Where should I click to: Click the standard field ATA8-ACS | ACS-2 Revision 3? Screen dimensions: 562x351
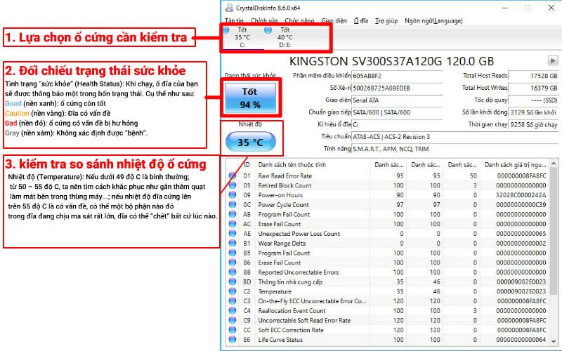[455, 137]
